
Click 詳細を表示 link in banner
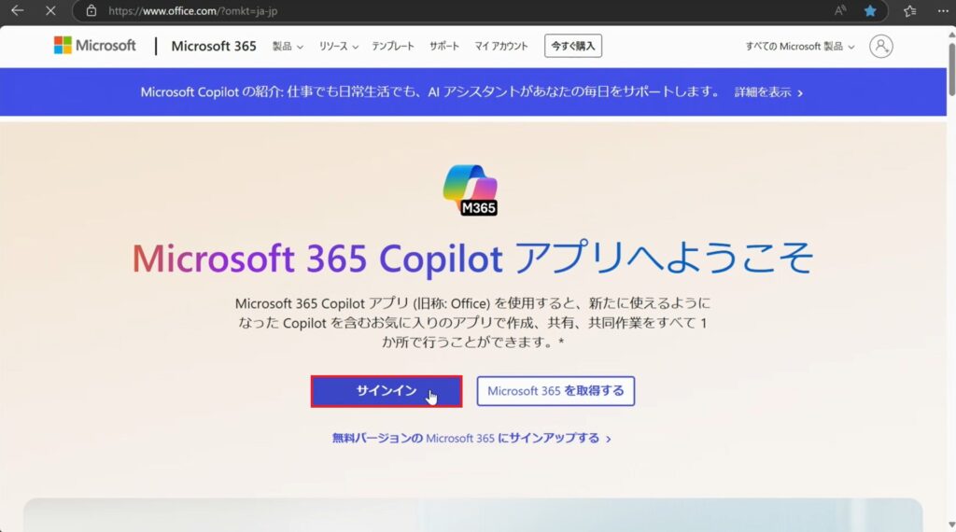pyautogui.click(x=768, y=92)
